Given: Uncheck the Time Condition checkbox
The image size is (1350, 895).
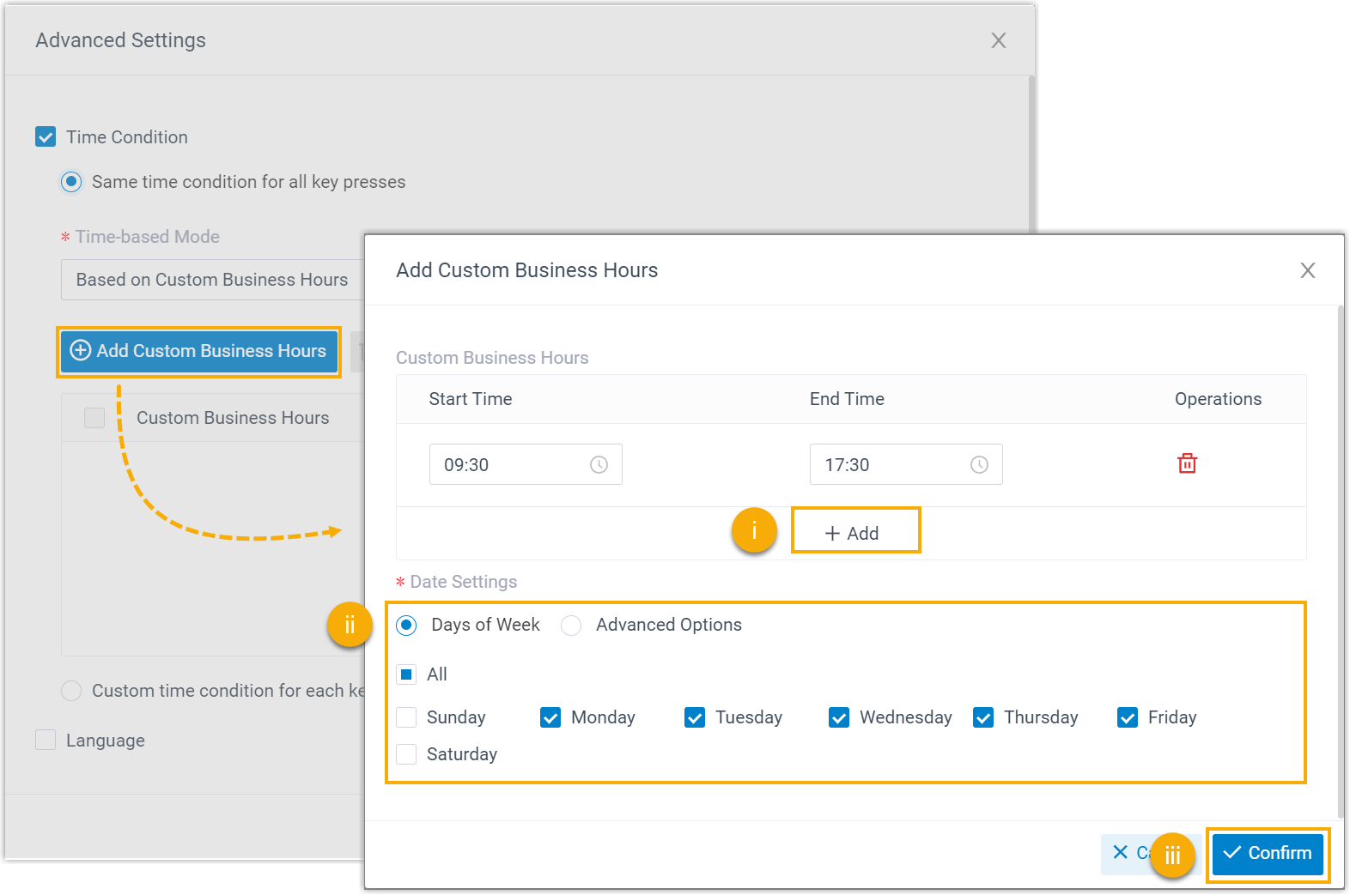Looking at the screenshot, I should point(46,137).
